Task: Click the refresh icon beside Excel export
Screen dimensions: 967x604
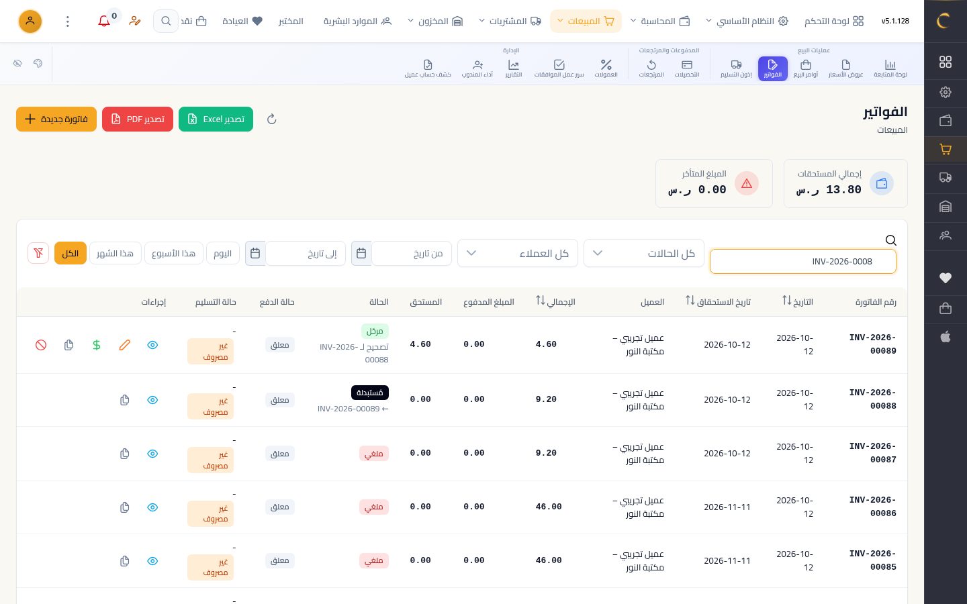Action: pos(272,119)
